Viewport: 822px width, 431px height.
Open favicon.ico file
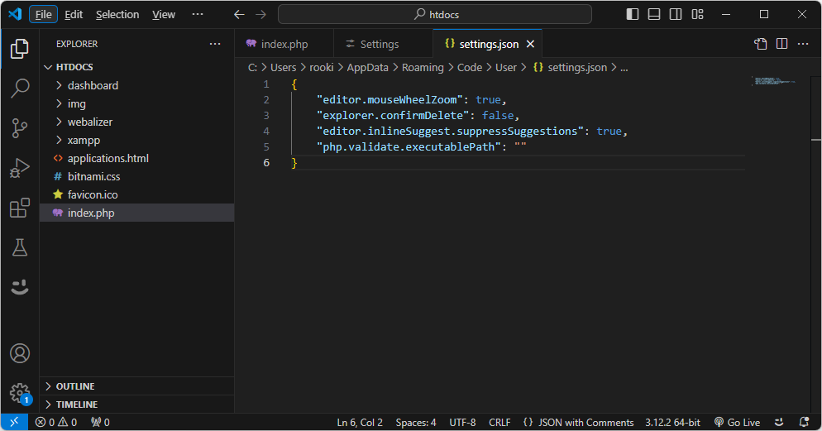coord(136,194)
